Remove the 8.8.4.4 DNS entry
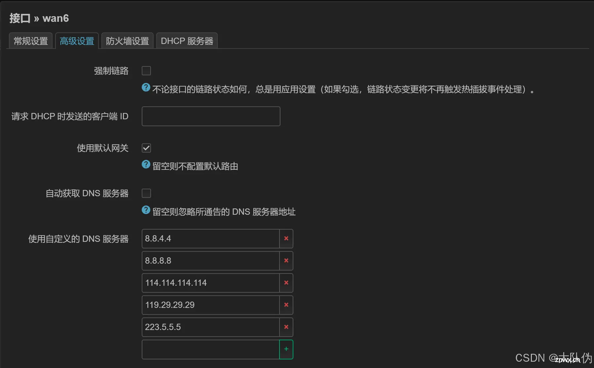The width and height of the screenshot is (594, 368). tap(286, 239)
